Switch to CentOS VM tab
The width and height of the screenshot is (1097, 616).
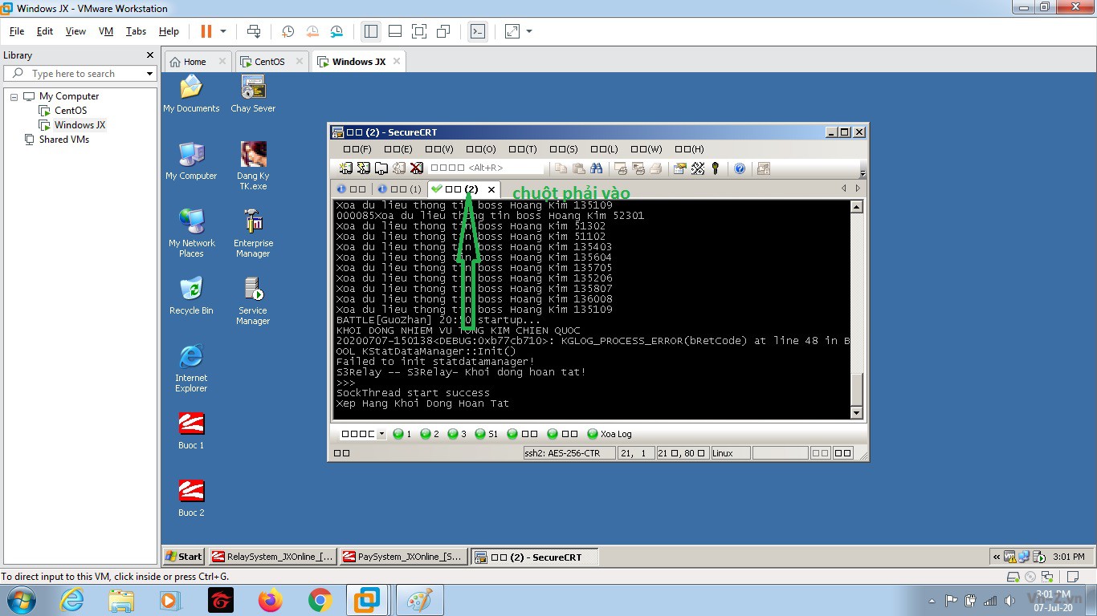tap(270, 62)
